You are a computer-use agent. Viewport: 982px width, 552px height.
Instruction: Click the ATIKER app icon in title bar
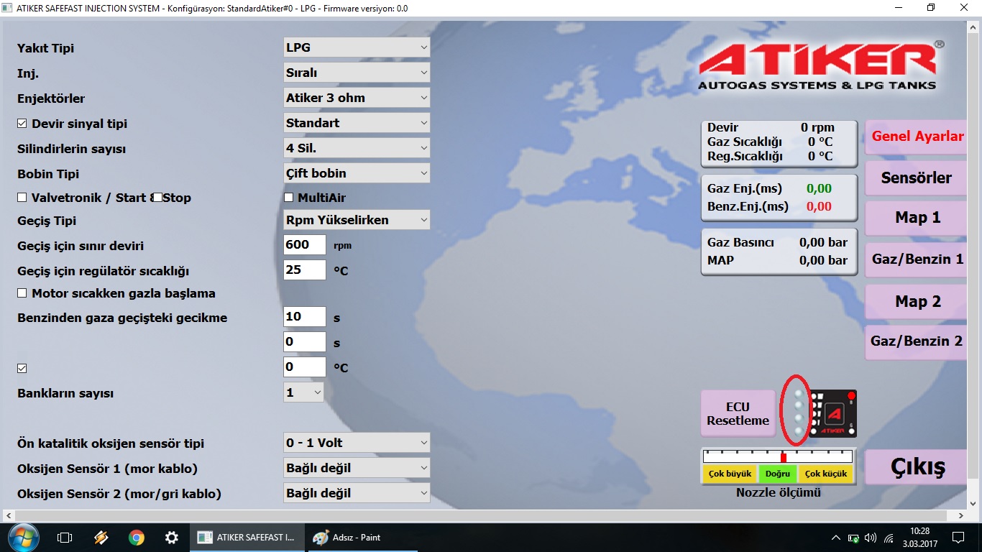8,8
